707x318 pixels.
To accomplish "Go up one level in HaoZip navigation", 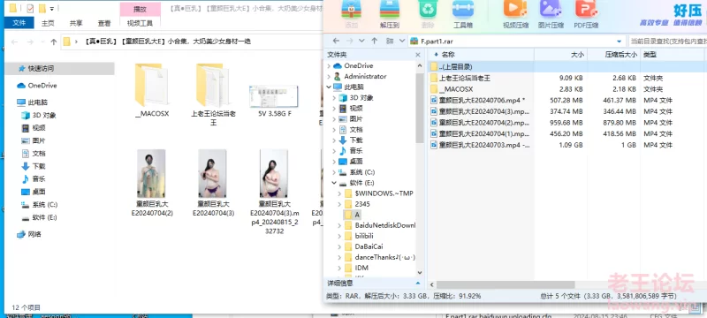I will [374, 41].
